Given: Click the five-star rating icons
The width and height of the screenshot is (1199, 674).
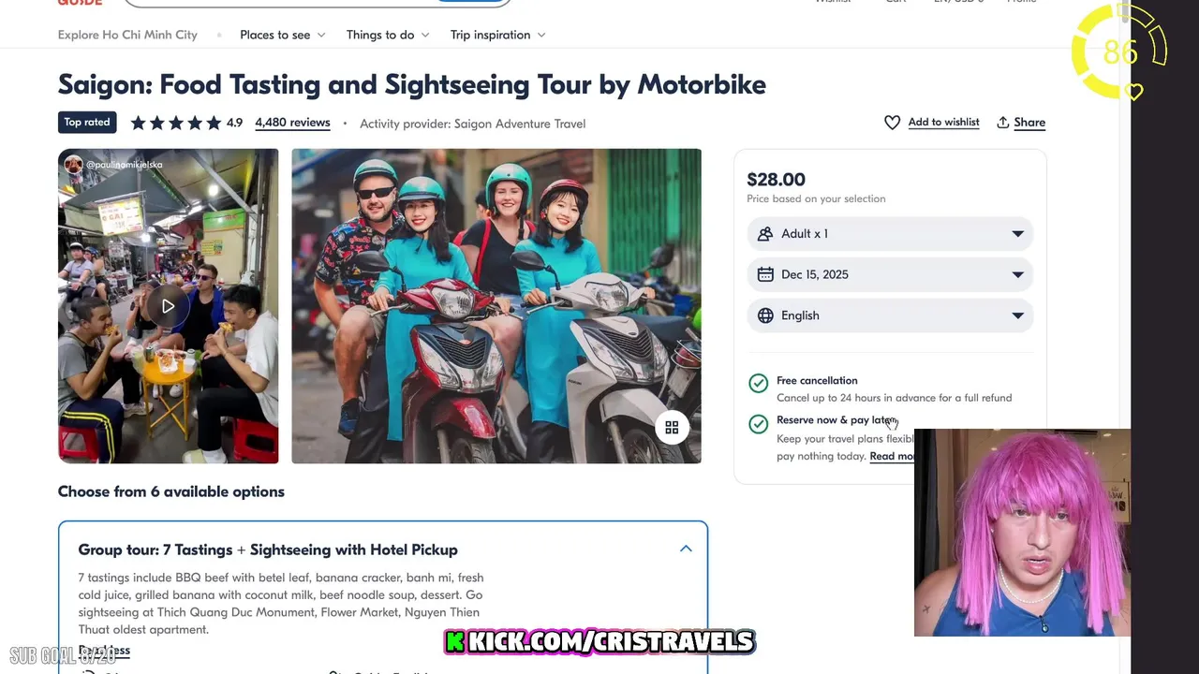Looking at the screenshot, I should pyautogui.click(x=176, y=123).
